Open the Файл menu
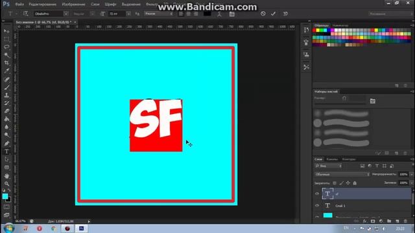Viewport: 415px width, 233px height. tap(19, 5)
